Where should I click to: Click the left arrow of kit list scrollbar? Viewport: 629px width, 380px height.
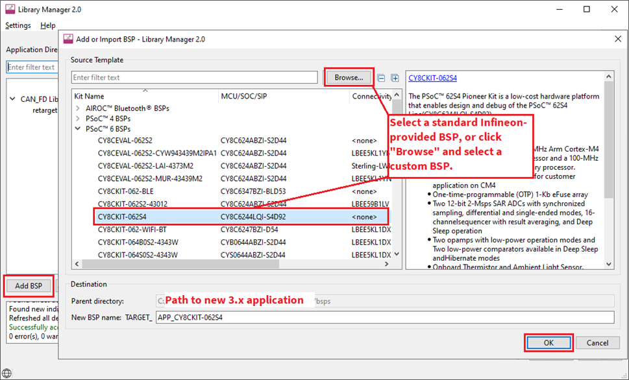[77, 264]
